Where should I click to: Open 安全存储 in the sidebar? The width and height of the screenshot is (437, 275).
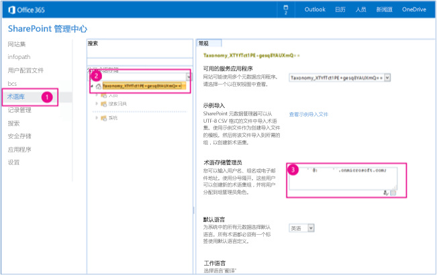click(19, 136)
